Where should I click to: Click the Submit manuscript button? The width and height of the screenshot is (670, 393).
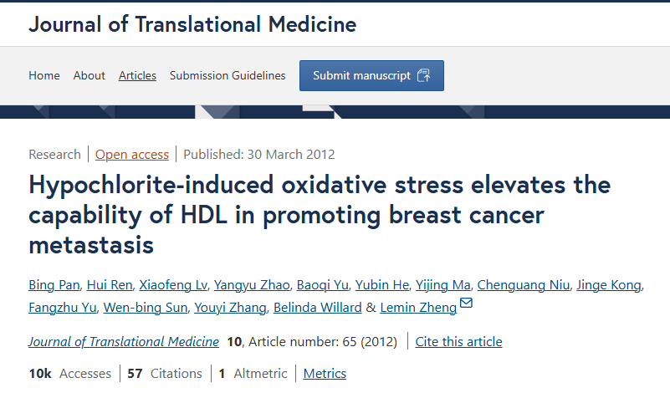click(x=371, y=75)
